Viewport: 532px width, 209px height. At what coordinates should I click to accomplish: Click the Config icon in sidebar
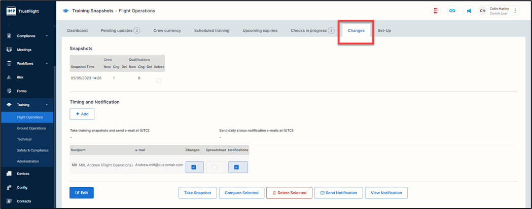[x=9, y=187]
